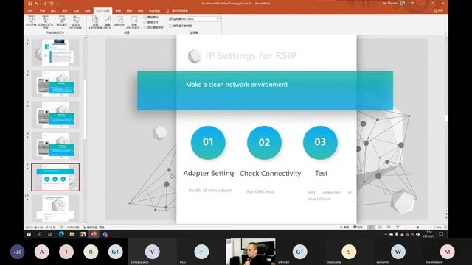This screenshot has height=265, width=472.
Task: Toggle the Play Narrations checkbox
Action: point(145,18)
